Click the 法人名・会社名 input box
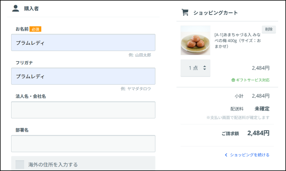The image size is (286, 171). pyautogui.click(x=83, y=110)
